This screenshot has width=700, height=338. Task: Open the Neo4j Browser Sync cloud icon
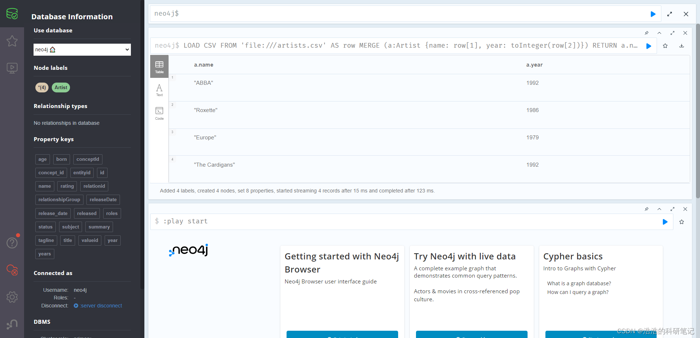[12, 270]
